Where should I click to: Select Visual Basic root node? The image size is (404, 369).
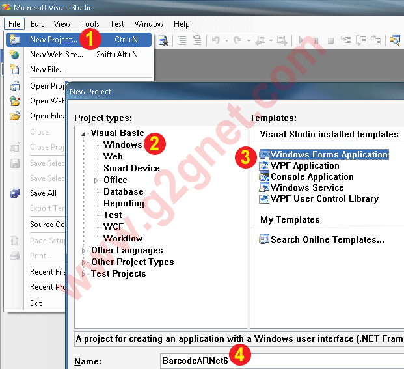click(x=117, y=133)
